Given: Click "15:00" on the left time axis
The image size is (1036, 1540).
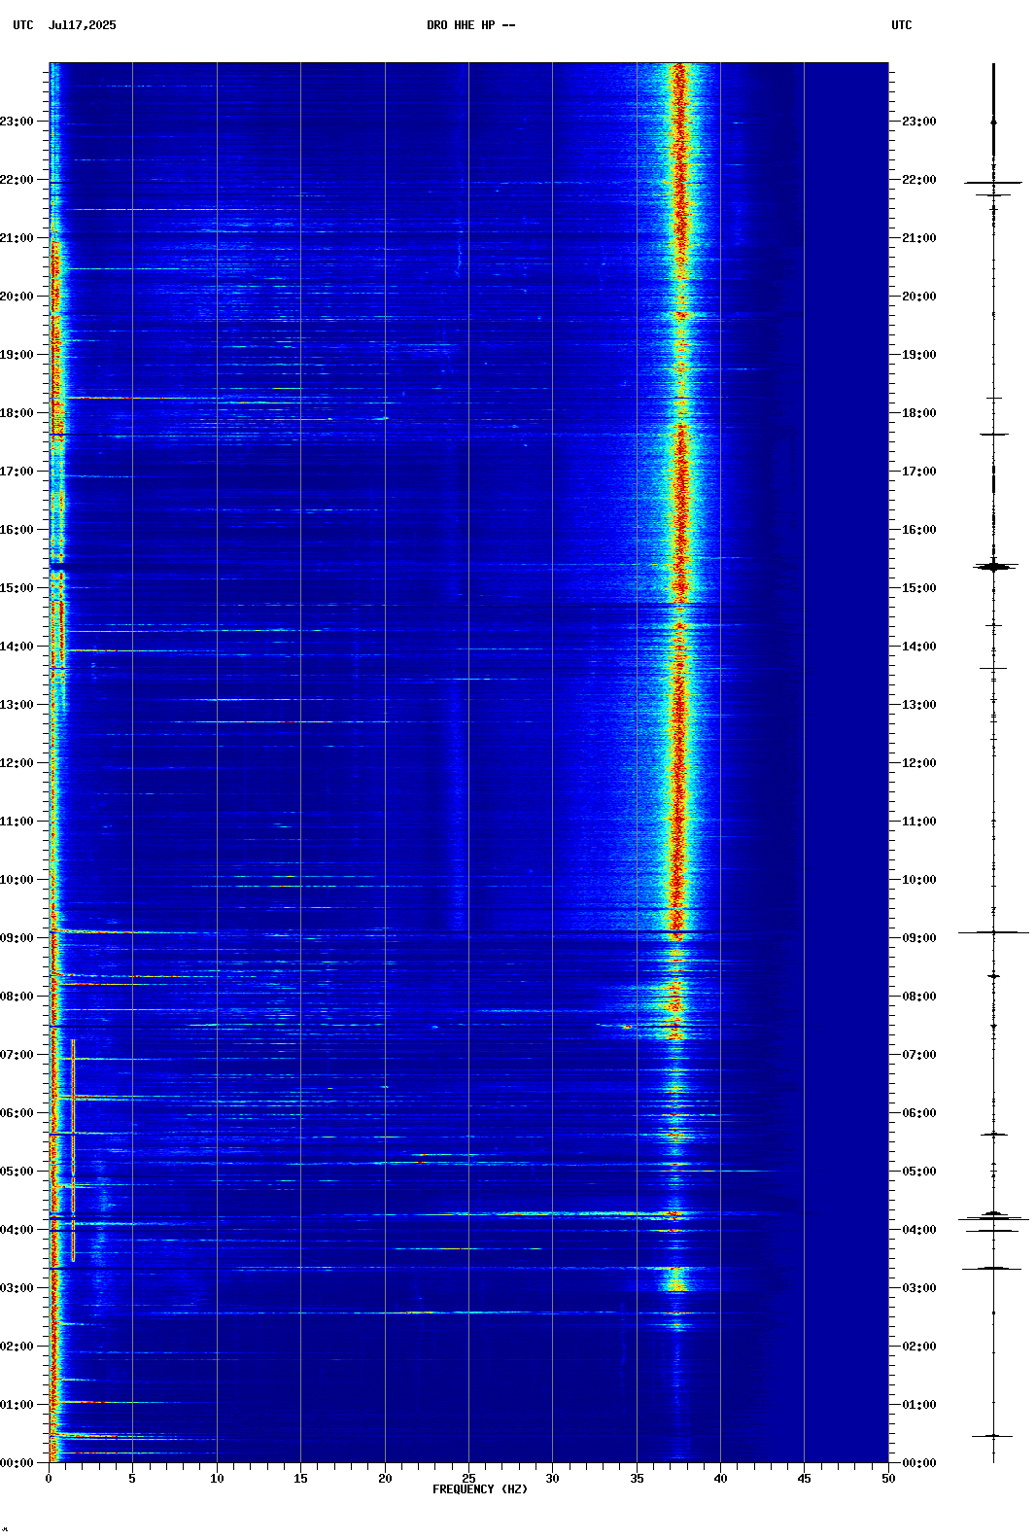Looking at the screenshot, I should [x=17, y=588].
